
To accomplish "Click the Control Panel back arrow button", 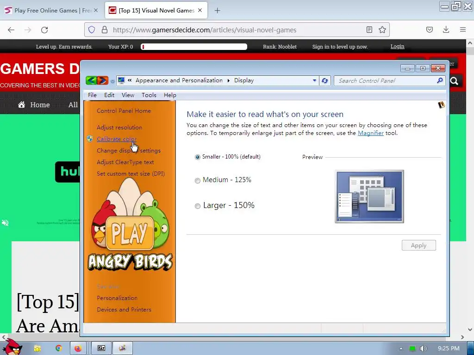I will (x=91, y=80).
